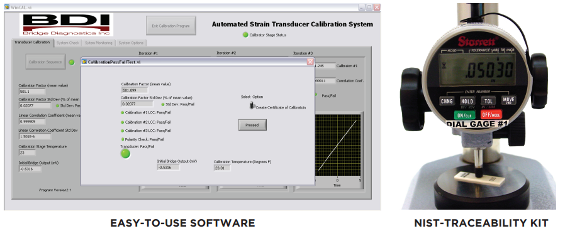This screenshot has width=570, height=231.
Task: Click the Calibrator Stage Status green indicator
Action: 245,35
